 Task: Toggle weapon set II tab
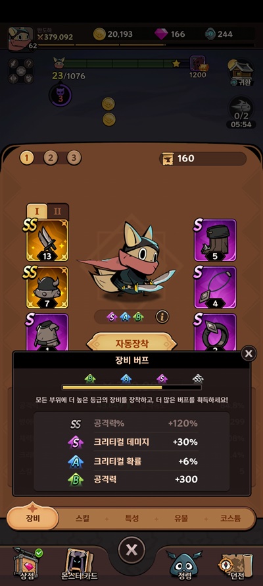58,211
